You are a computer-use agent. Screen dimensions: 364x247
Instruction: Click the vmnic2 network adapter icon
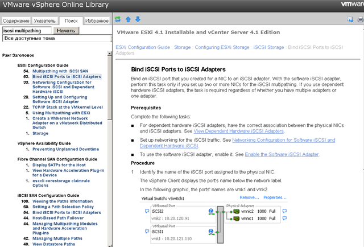237,212
